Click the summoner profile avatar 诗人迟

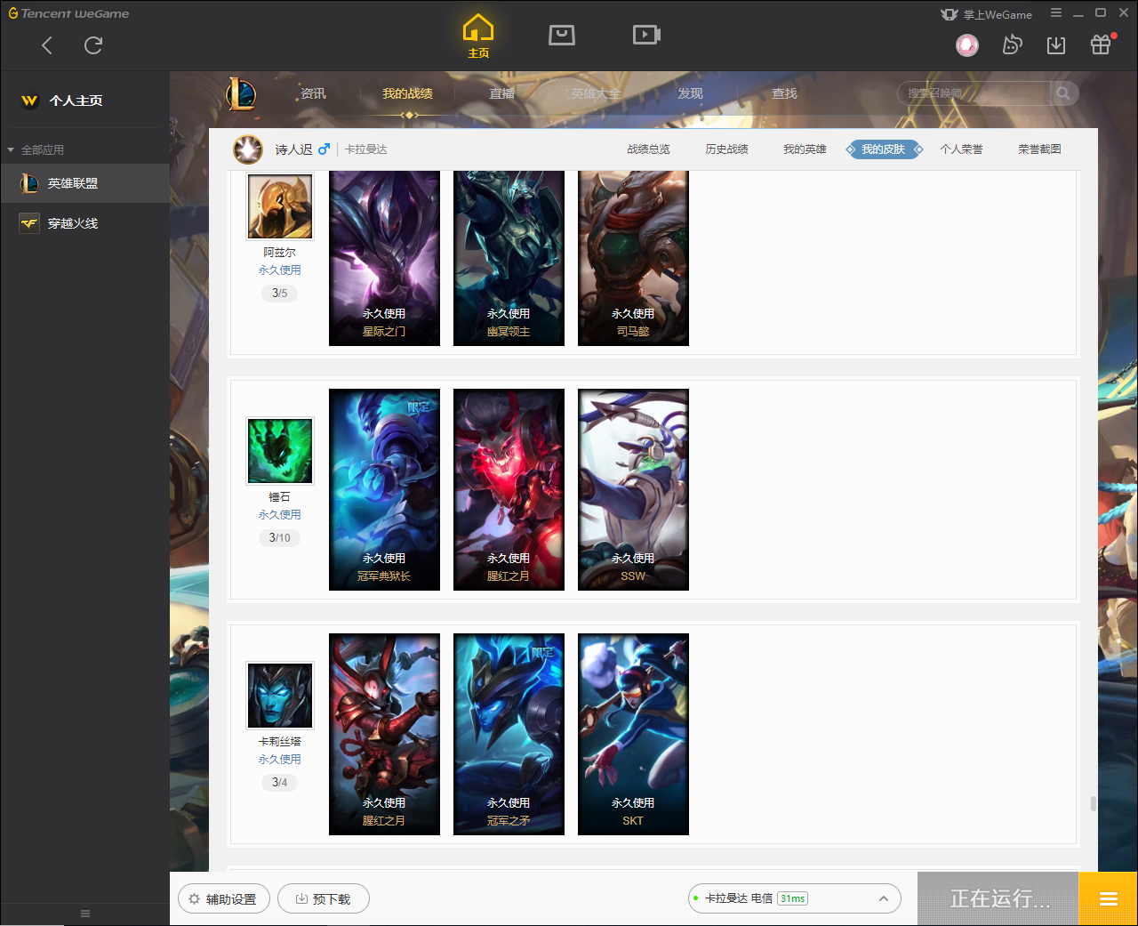tap(248, 149)
